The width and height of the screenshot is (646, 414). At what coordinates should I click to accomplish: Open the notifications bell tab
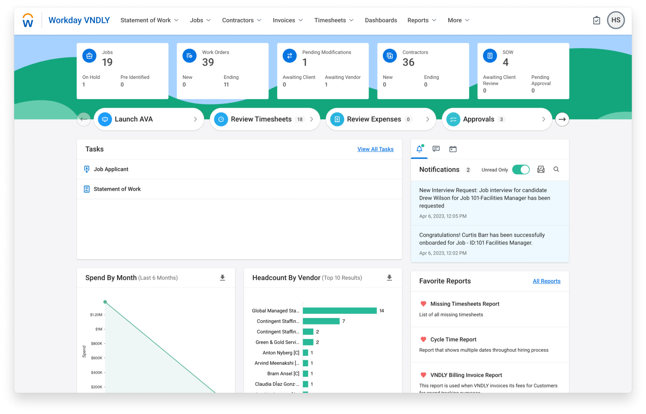click(x=419, y=149)
